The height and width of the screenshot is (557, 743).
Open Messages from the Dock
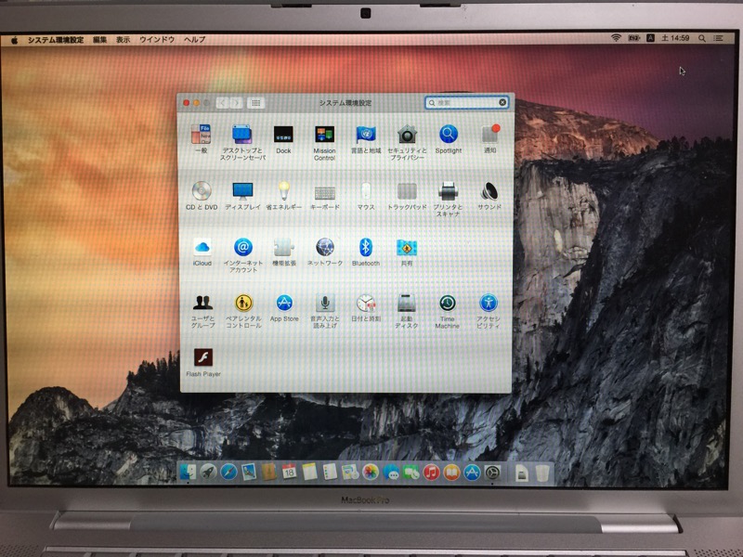[390, 473]
